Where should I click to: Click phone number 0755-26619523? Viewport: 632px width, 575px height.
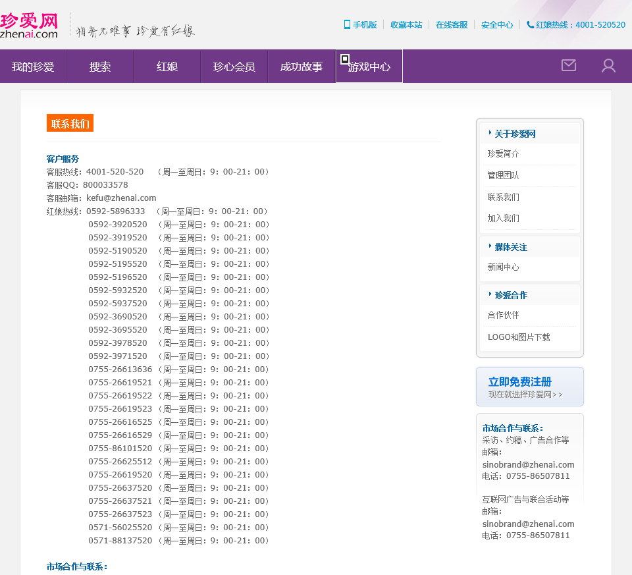coord(120,409)
